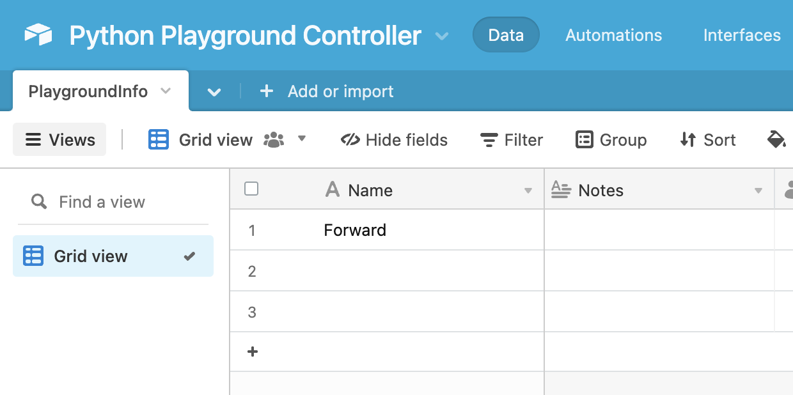This screenshot has width=793, height=395.
Task: Open Hide fields option
Action: click(x=394, y=139)
